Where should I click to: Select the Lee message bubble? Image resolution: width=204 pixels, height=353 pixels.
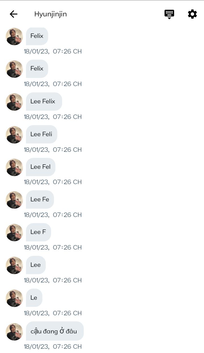pos(36,265)
